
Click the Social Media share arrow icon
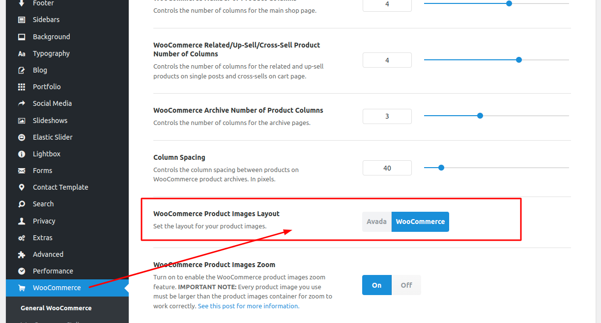pyautogui.click(x=21, y=103)
